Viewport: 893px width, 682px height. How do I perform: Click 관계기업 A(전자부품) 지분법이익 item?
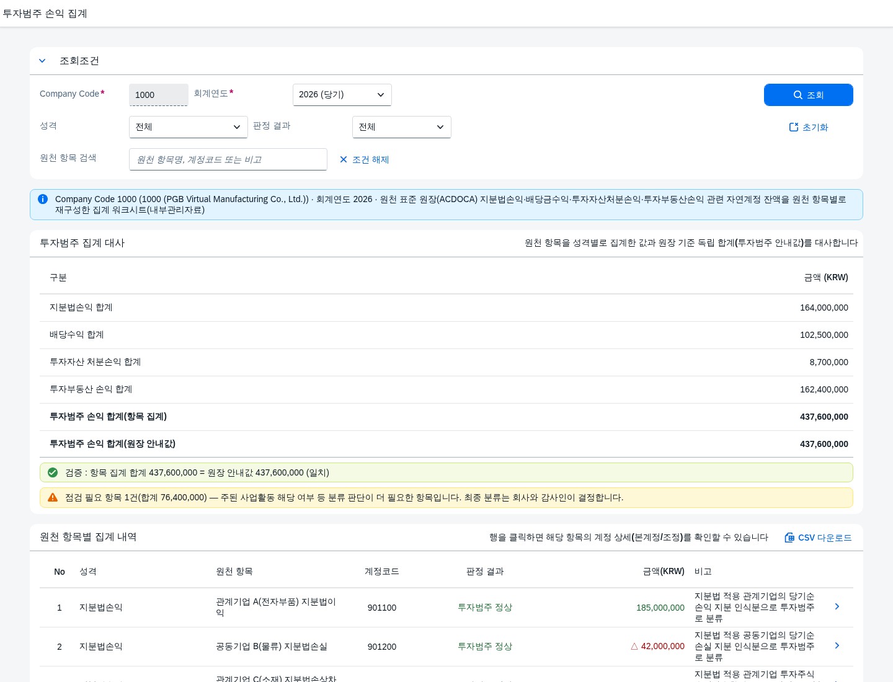pos(276,607)
